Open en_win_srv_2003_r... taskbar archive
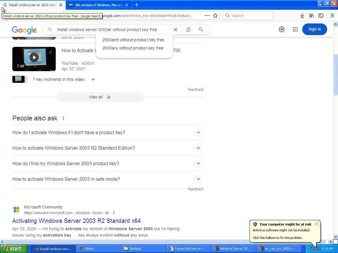 [278, 249]
